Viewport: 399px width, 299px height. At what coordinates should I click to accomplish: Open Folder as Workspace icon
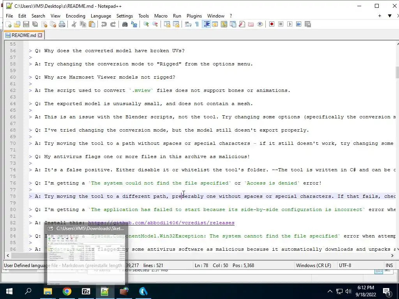(251, 24)
